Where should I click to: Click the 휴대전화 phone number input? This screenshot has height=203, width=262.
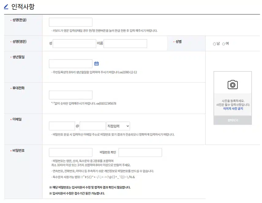(70, 95)
